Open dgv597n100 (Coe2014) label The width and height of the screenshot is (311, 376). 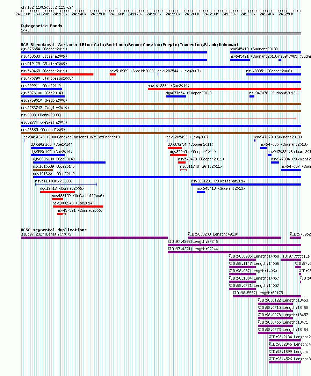point(42,93)
